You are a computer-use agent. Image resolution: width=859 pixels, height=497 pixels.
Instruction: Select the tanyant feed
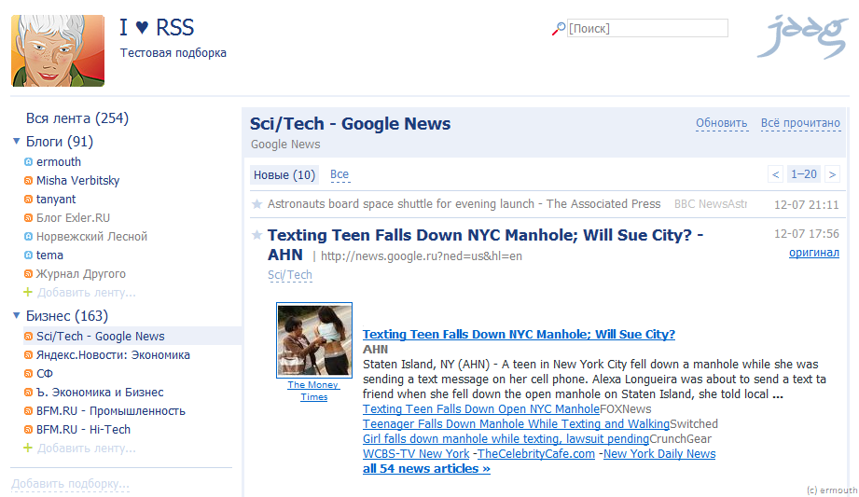tap(56, 199)
